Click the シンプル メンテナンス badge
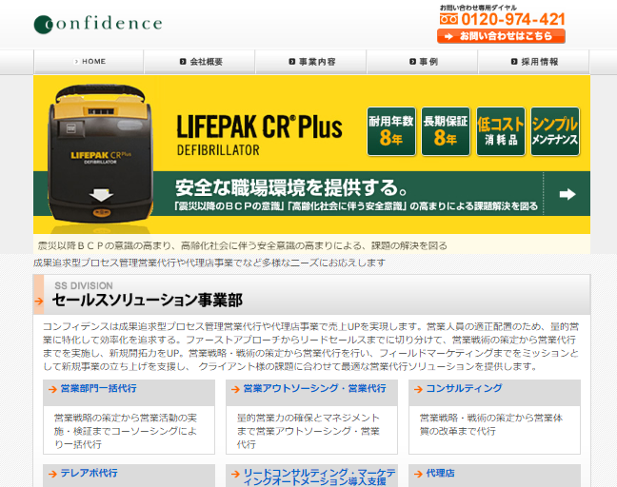 tap(555, 131)
